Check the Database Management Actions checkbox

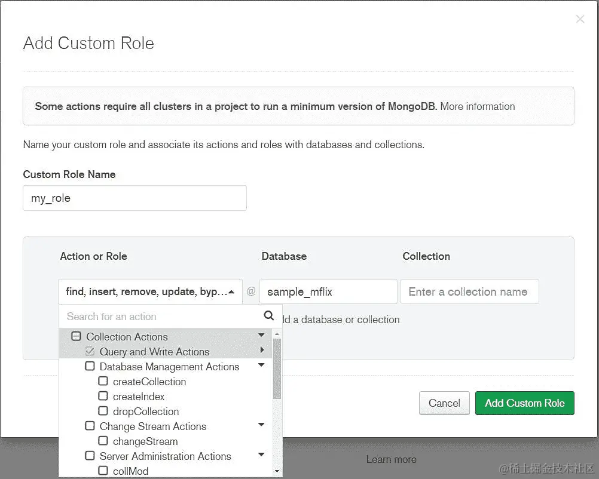[90, 367]
